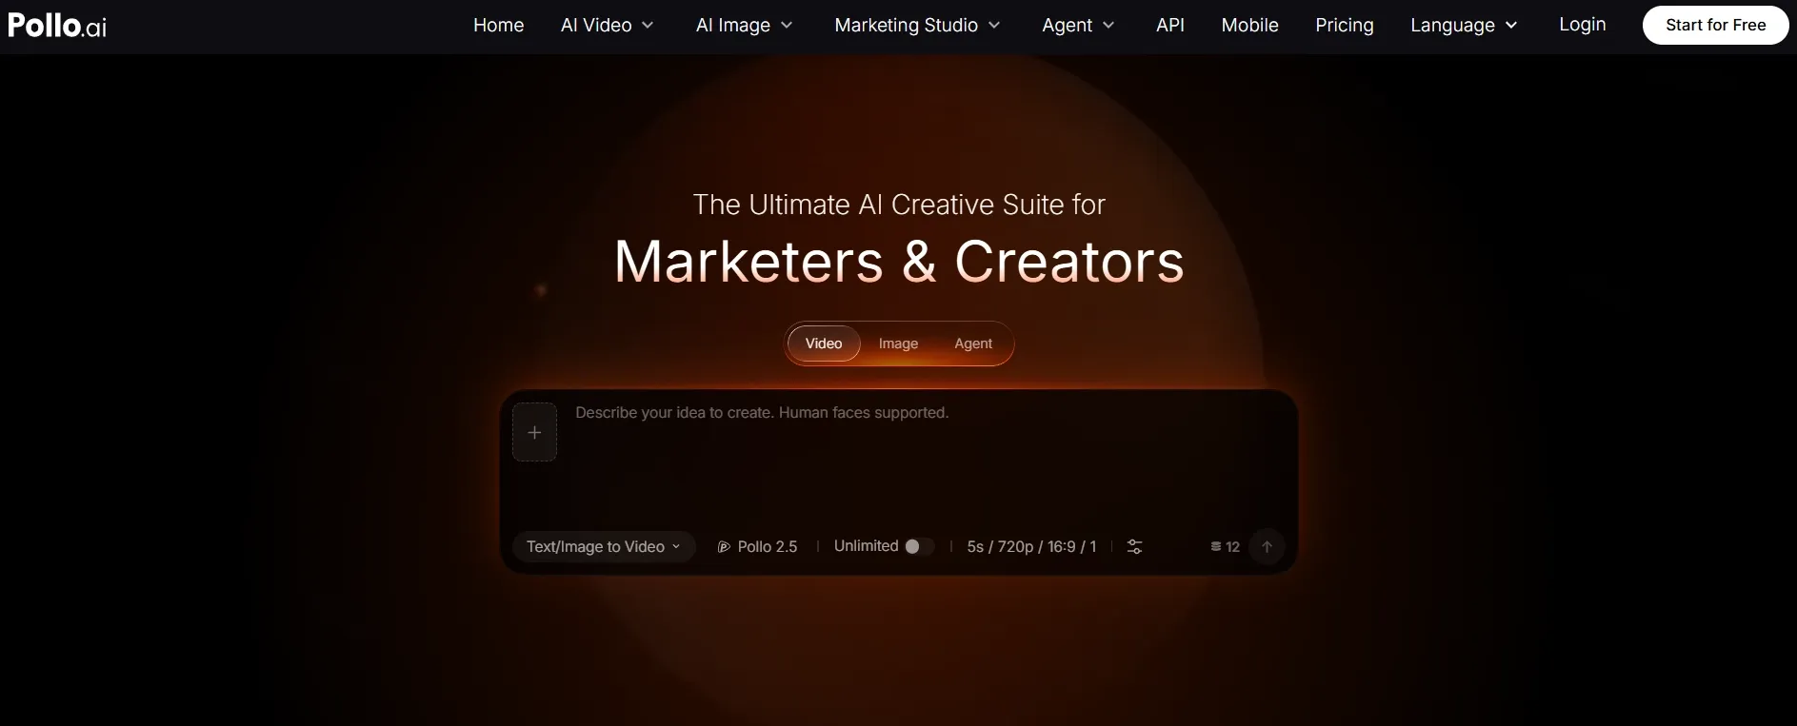
Task: Open the Language dropdown
Action: point(1464,26)
